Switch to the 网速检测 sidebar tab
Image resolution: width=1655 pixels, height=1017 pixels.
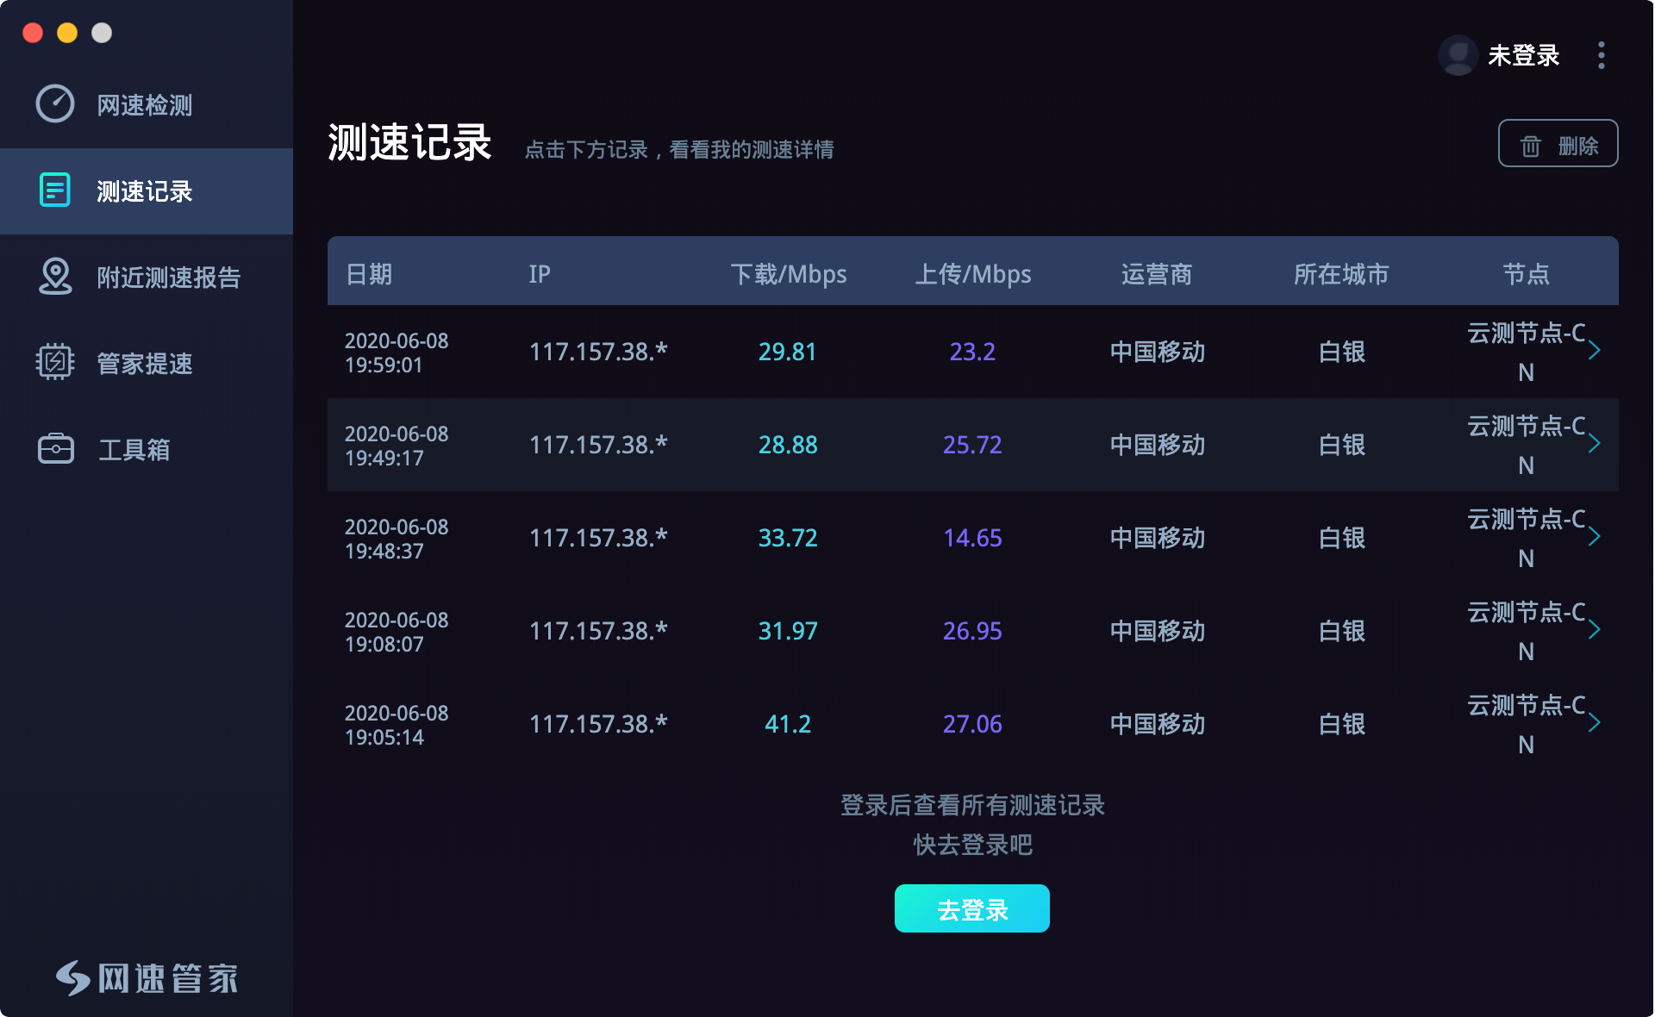pos(144,104)
